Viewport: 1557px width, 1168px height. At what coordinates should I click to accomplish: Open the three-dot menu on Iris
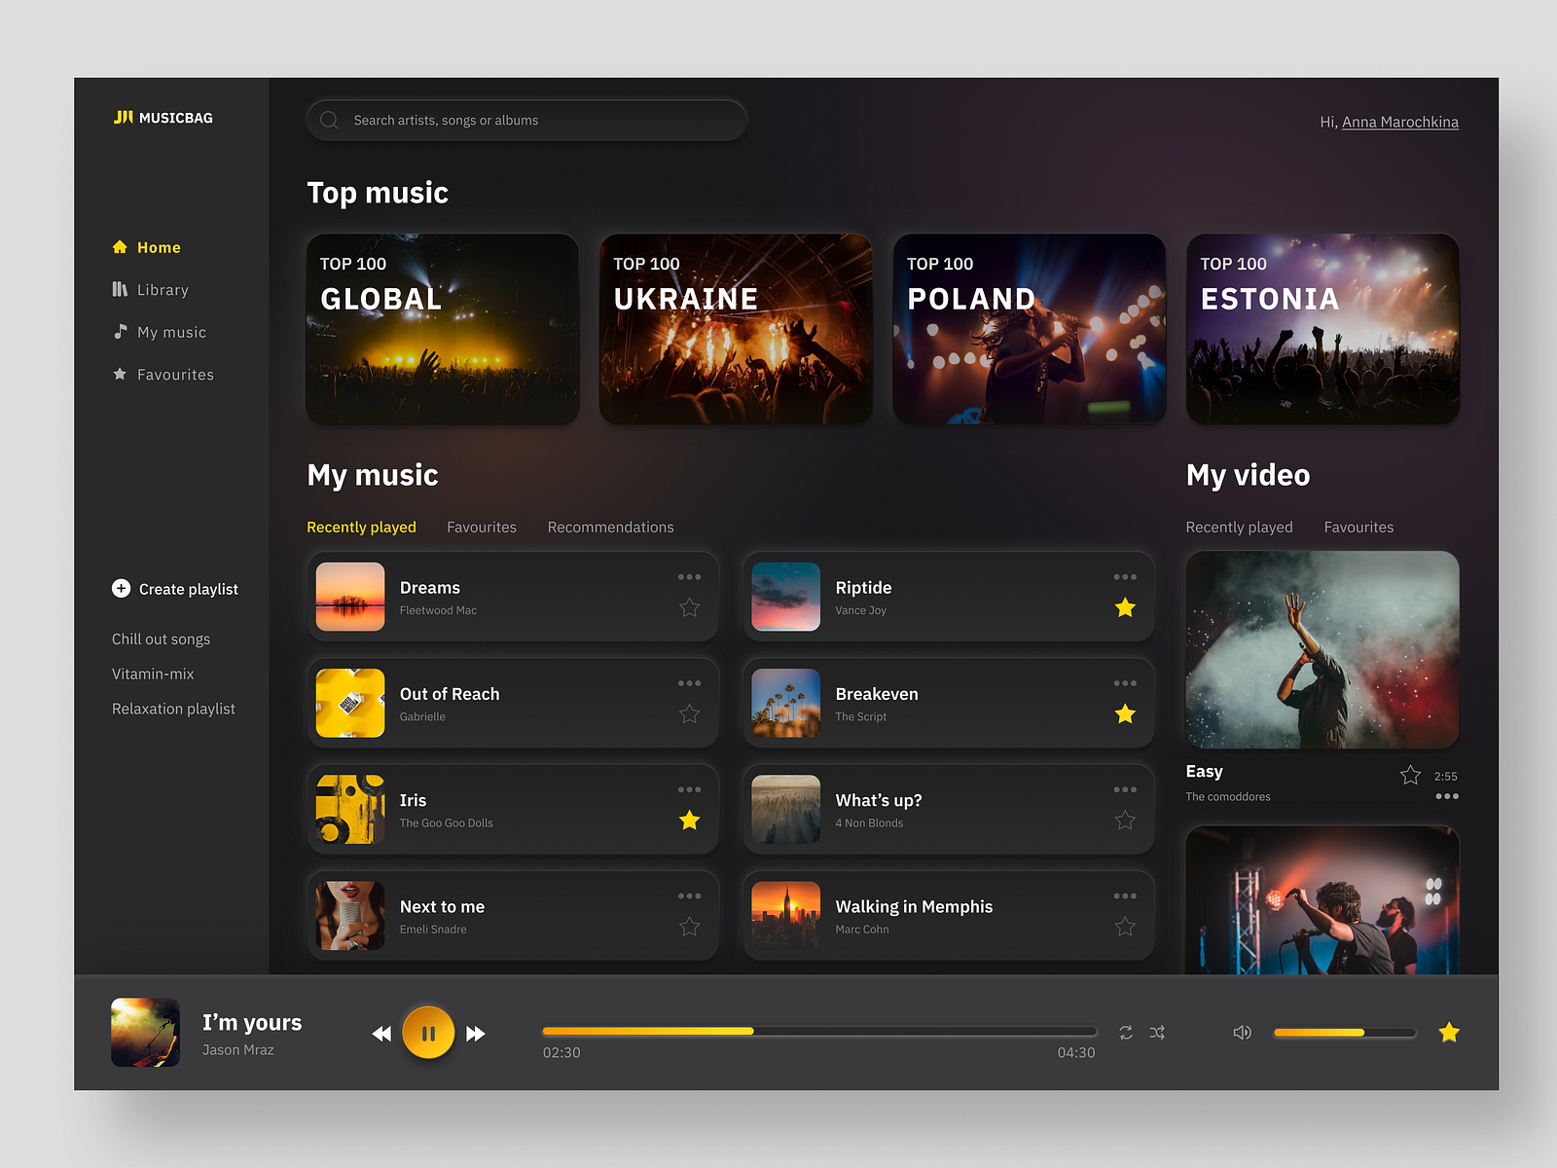coord(689,788)
